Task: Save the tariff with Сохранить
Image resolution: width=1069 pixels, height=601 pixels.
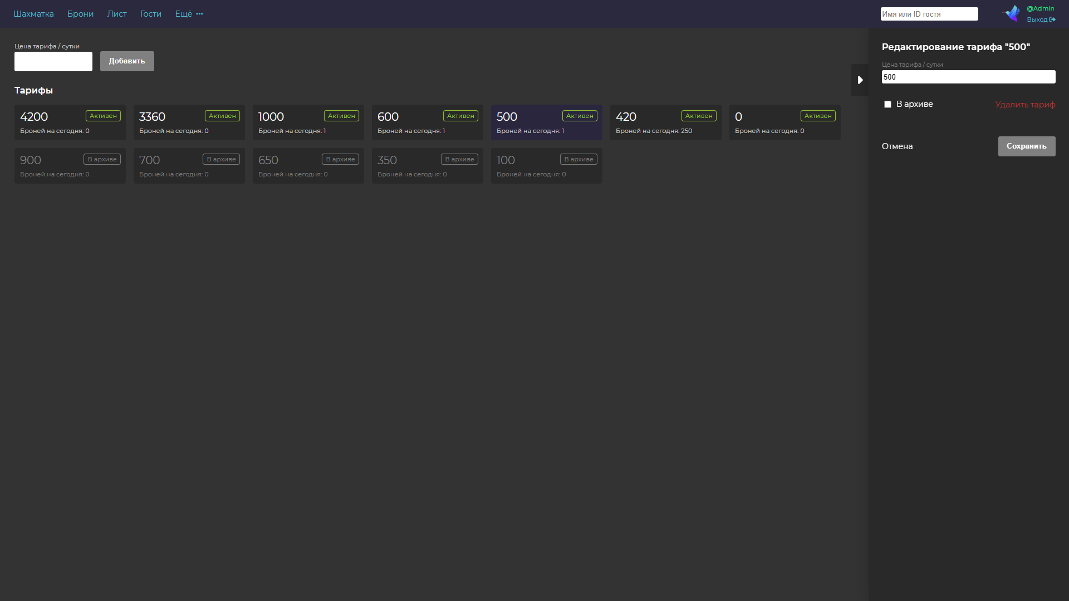Action: (1027, 146)
